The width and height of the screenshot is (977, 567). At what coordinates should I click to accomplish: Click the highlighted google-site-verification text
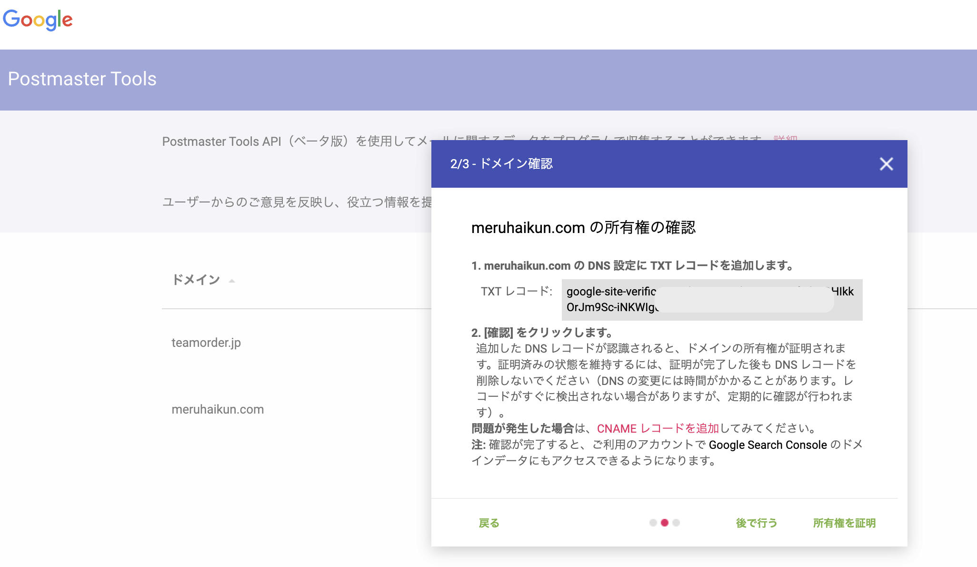coord(609,292)
